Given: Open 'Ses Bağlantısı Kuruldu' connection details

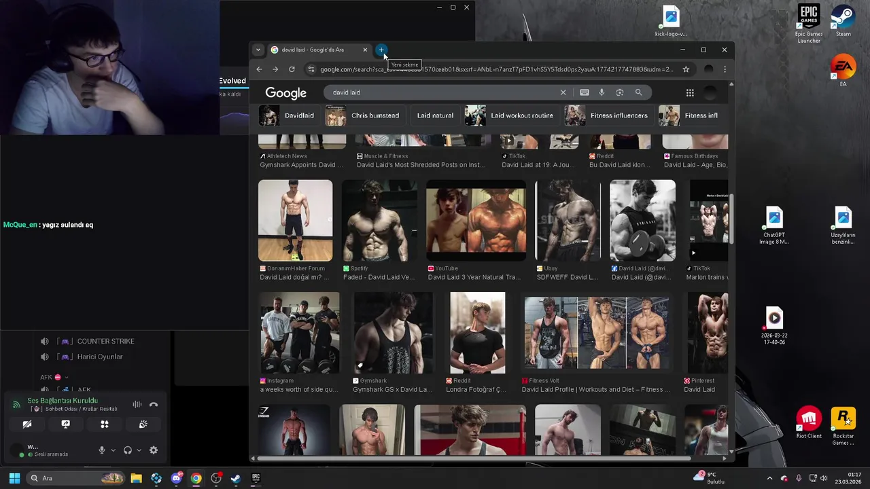Looking at the screenshot, I should coord(63,401).
